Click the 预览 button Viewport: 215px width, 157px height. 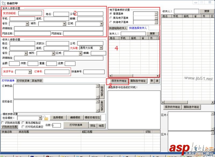tap(93, 126)
